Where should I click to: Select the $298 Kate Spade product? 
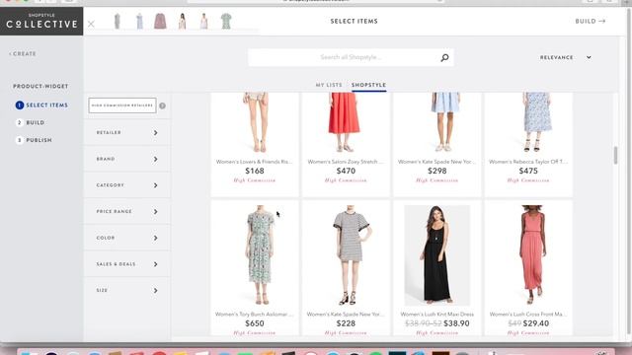[x=437, y=145]
